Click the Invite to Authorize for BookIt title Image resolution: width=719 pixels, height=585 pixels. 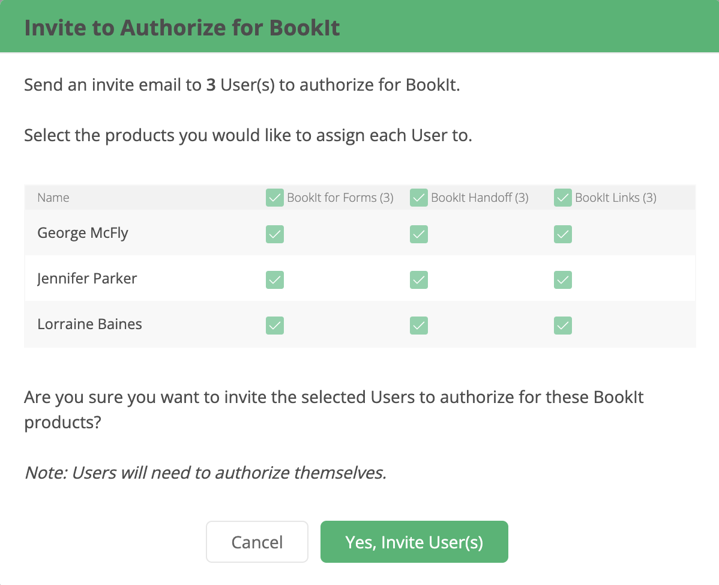click(182, 28)
